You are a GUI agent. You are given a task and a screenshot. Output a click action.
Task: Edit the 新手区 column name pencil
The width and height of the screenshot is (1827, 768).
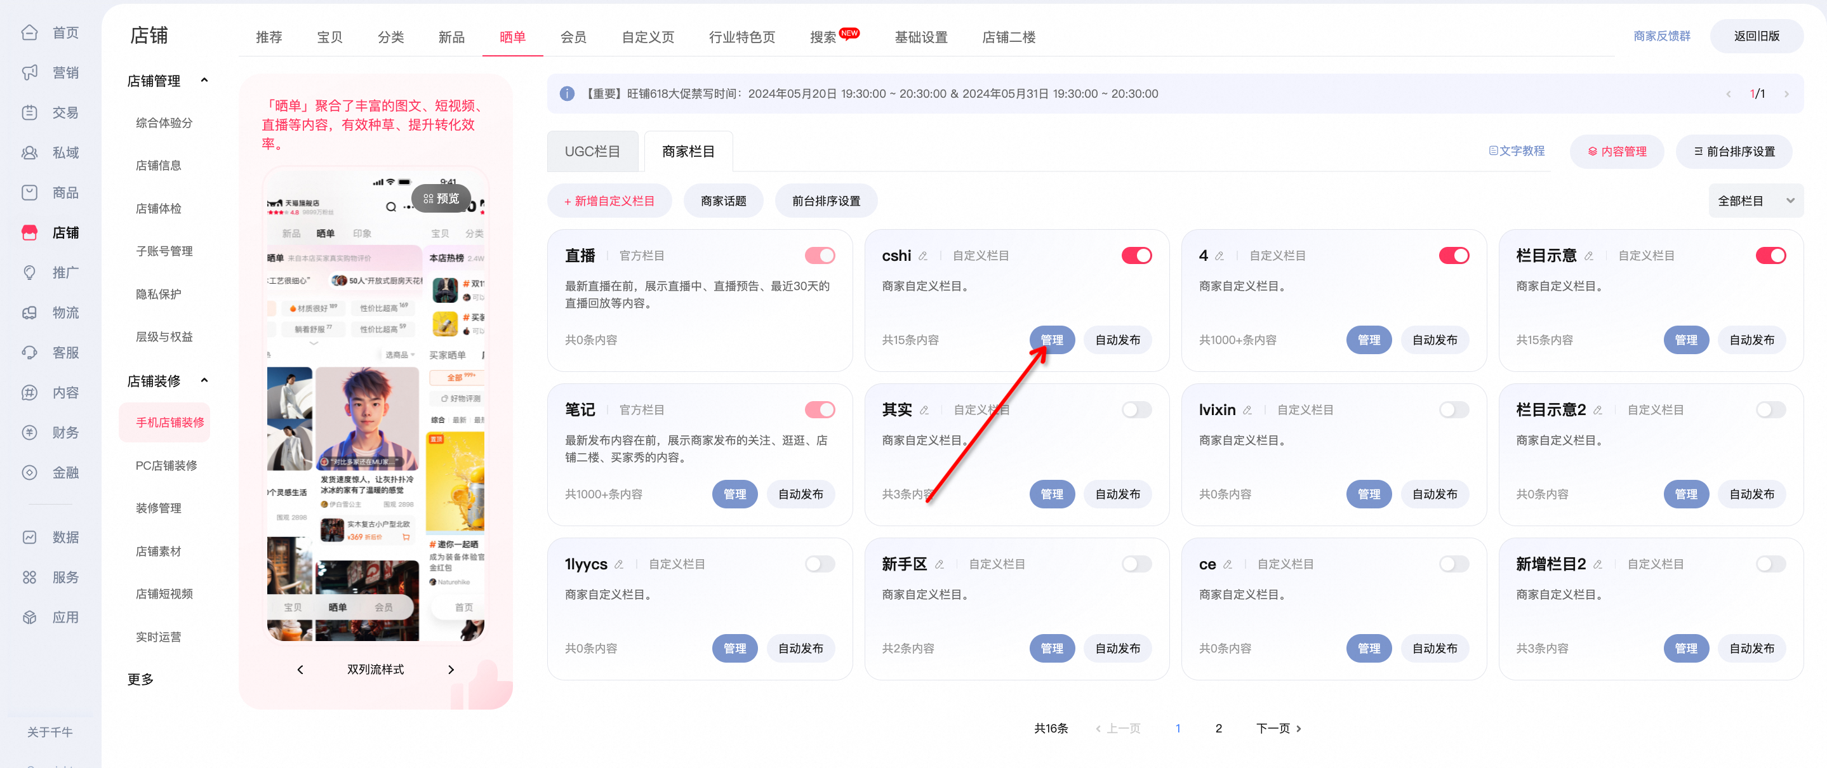tap(939, 564)
